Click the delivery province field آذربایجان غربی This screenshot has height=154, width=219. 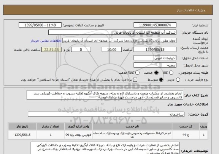coord(155,58)
